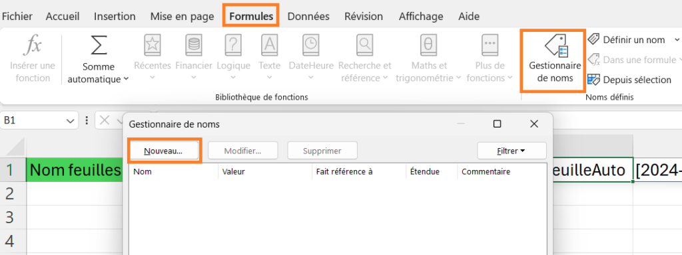Select row 3 header

tap(13, 217)
